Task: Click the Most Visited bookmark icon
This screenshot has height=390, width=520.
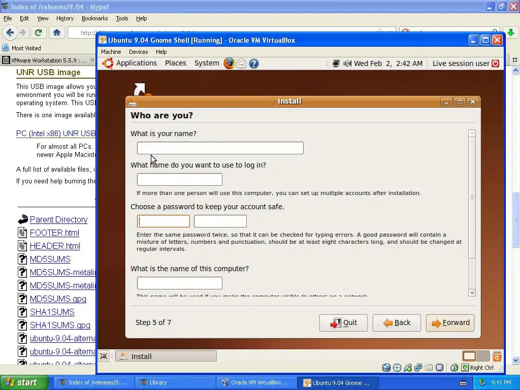Action: click(6, 48)
